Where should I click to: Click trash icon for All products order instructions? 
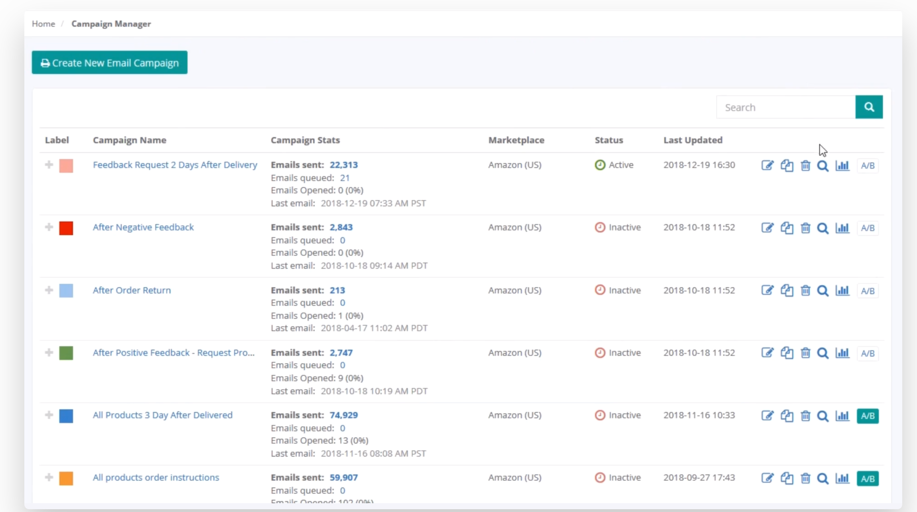pos(805,478)
